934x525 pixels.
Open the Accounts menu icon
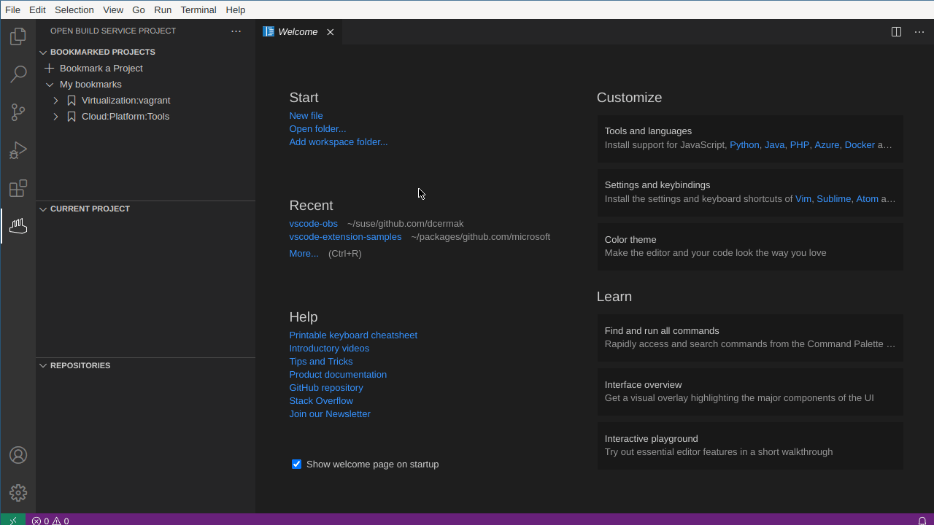[18, 455]
